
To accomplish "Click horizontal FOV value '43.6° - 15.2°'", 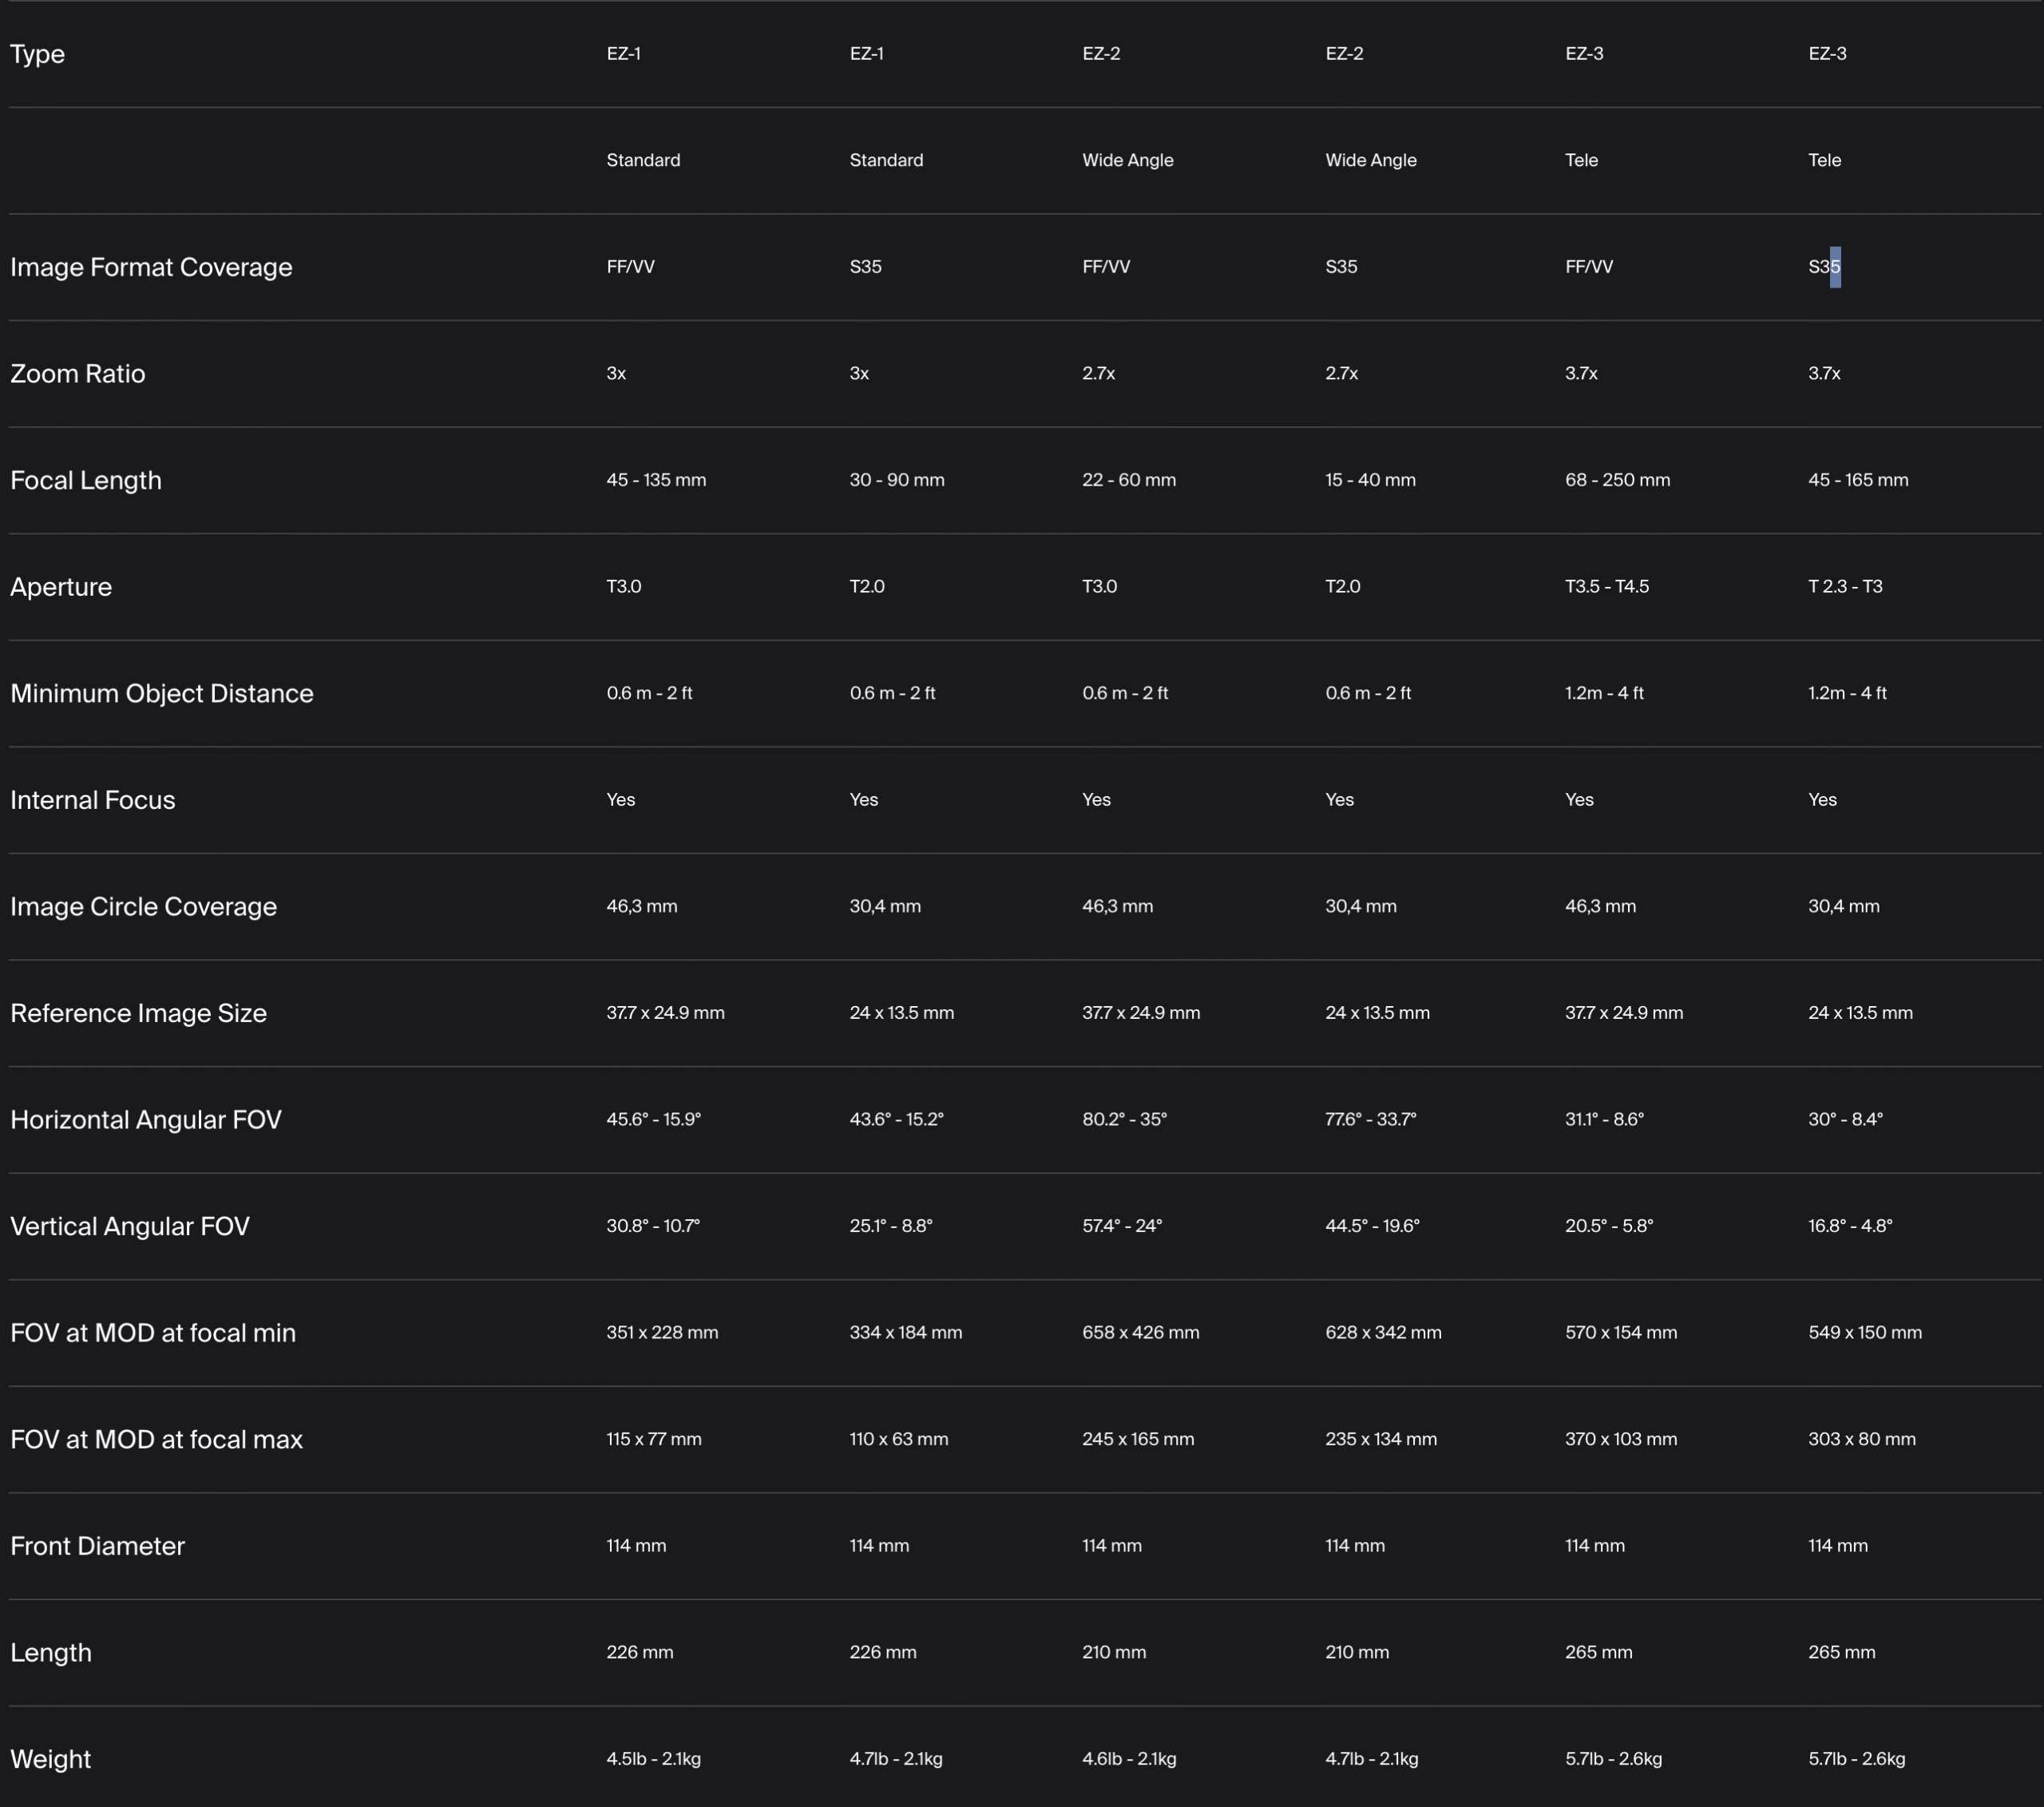I will tap(896, 1120).
